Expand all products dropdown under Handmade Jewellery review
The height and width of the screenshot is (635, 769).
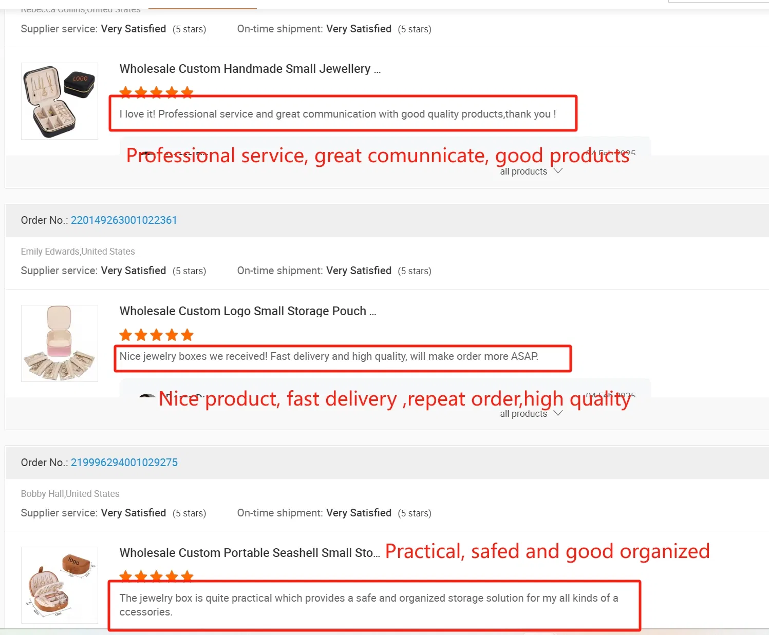click(x=531, y=171)
